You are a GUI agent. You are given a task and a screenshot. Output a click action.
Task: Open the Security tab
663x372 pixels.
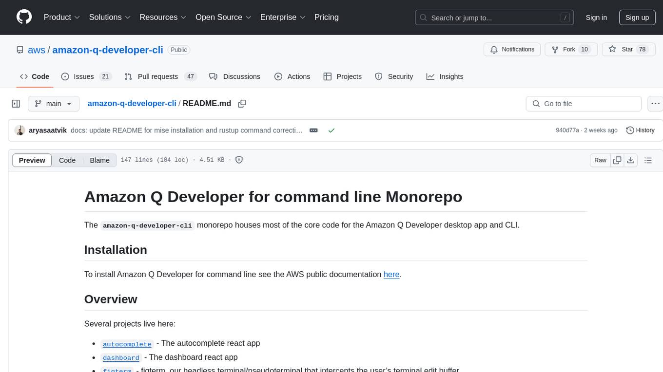[394, 76]
